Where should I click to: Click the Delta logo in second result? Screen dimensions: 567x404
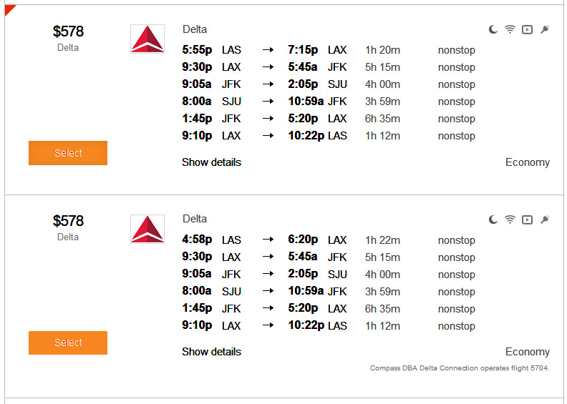tap(147, 229)
